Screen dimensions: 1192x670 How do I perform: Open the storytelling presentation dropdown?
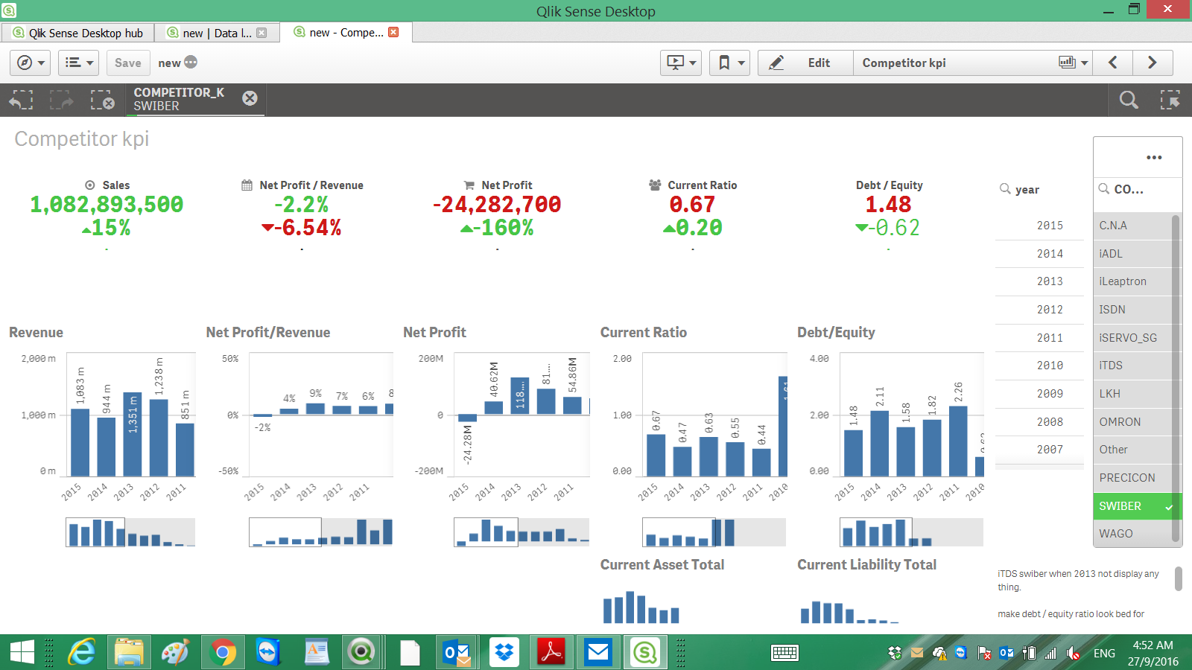coord(681,63)
